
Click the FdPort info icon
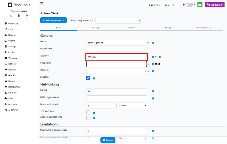[153, 91]
